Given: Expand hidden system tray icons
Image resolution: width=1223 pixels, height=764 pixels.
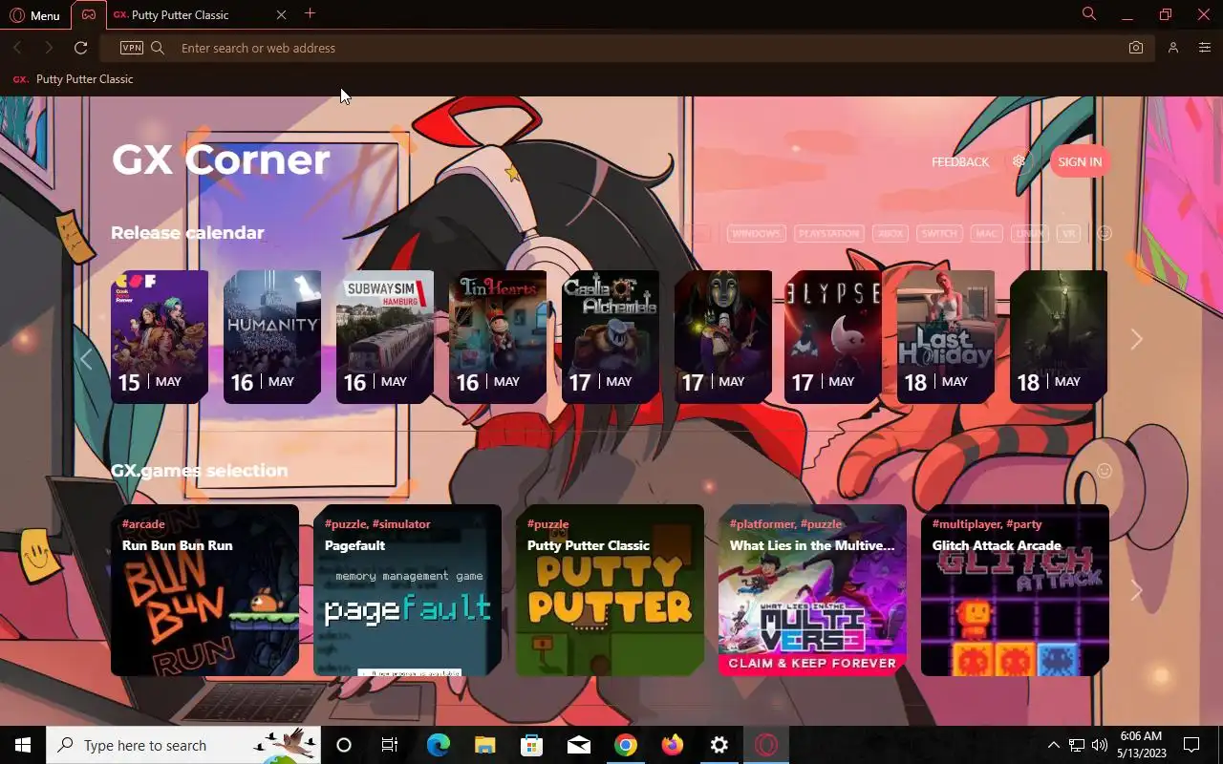Looking at the screenshot, I should click(x=1054, y=745).
